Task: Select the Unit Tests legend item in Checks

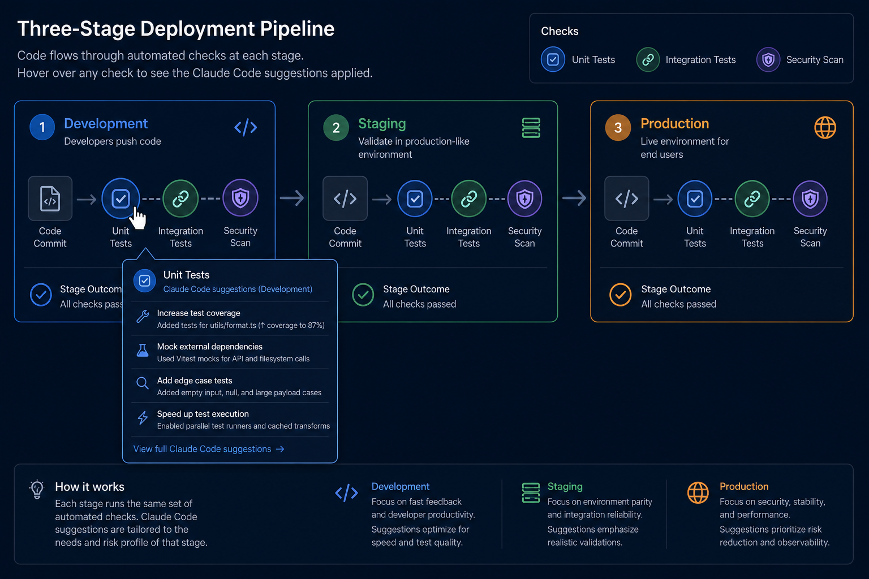Action: point(578,59)
